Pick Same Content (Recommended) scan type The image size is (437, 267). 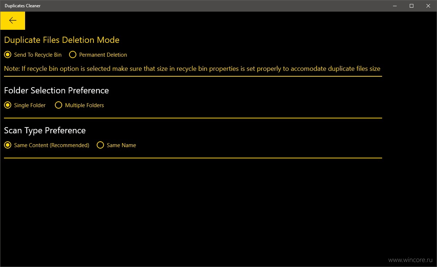tap(47, 145)
